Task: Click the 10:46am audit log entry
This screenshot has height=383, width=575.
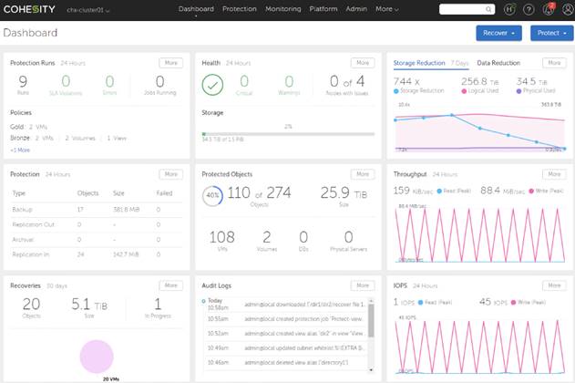Action: [x=287, y=362]
